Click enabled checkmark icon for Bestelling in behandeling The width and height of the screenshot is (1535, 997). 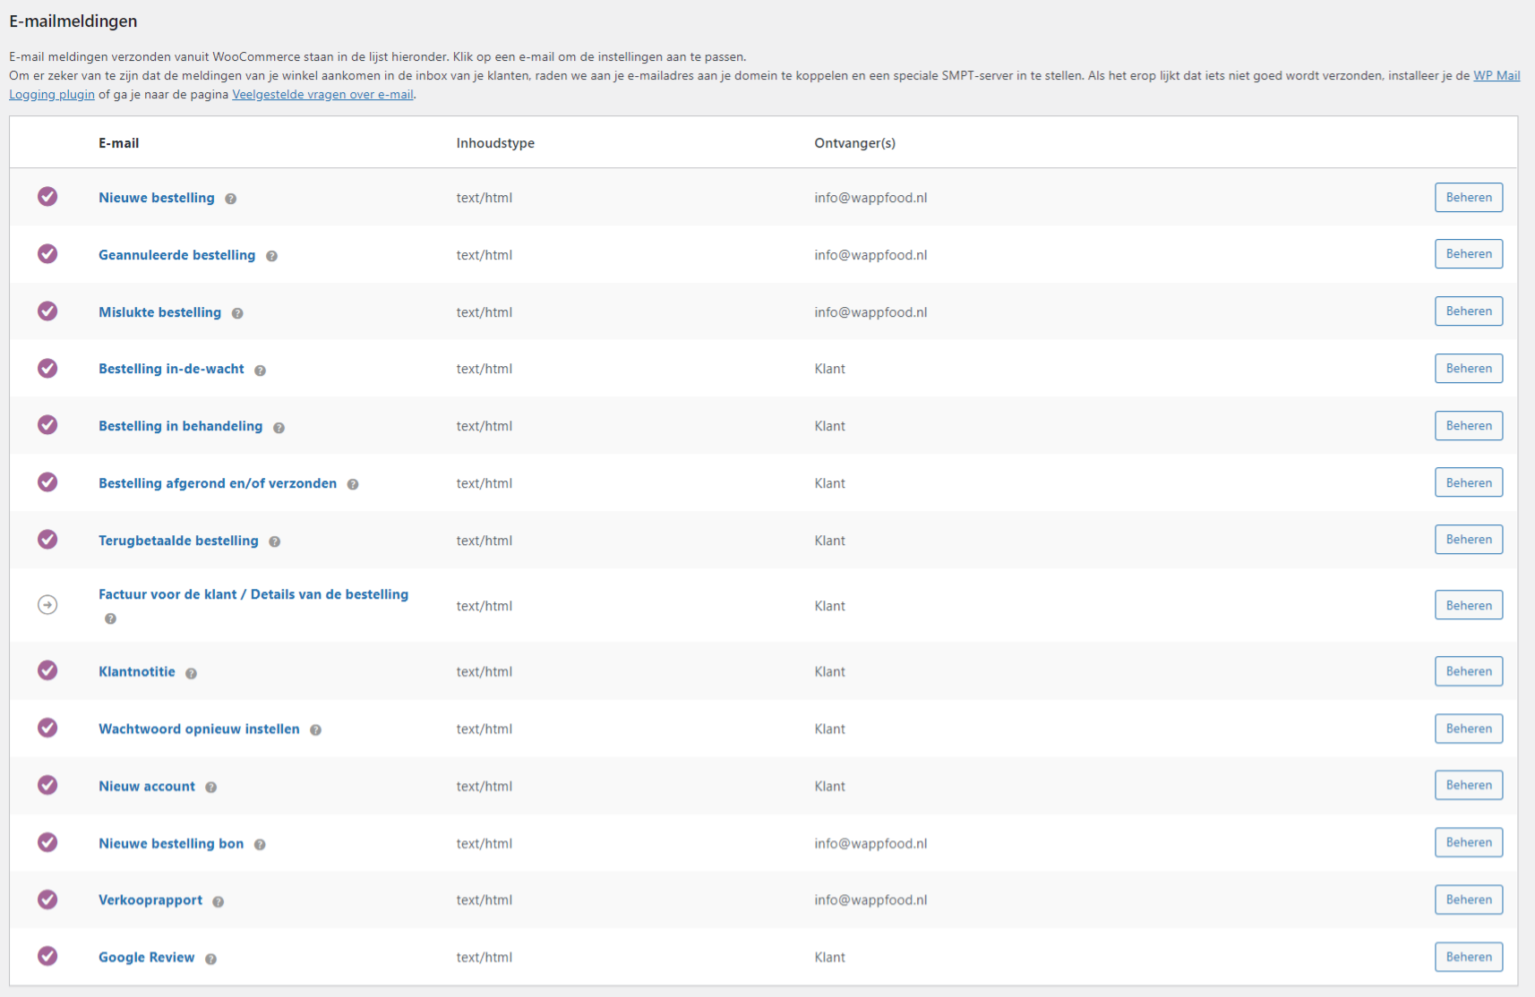coord(47,424)
